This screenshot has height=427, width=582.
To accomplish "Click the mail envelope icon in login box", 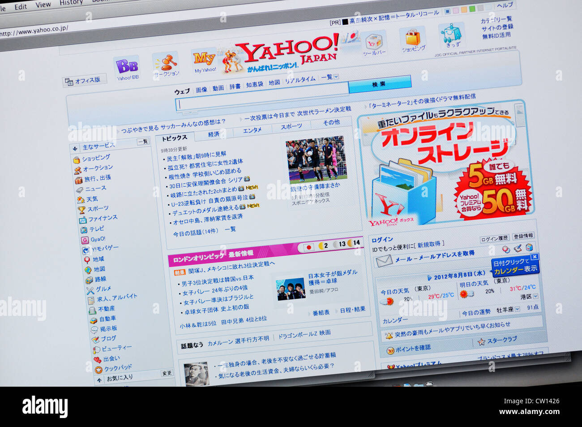I will (384, 261).
